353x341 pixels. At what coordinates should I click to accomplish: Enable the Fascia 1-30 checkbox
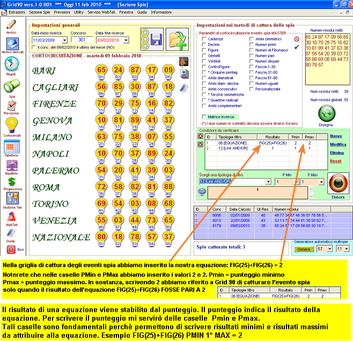pos(252,67)
